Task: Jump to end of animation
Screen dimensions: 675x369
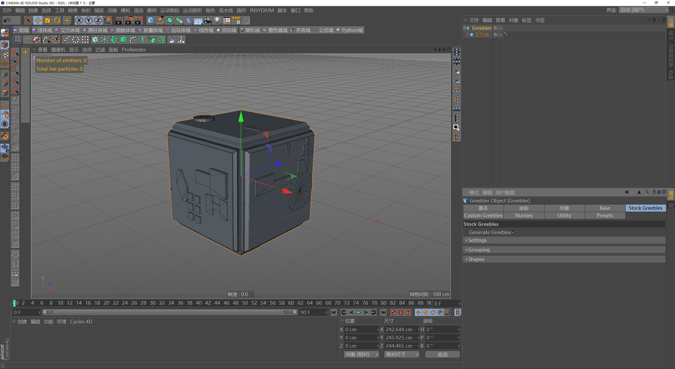Action: tap(383, 312)
